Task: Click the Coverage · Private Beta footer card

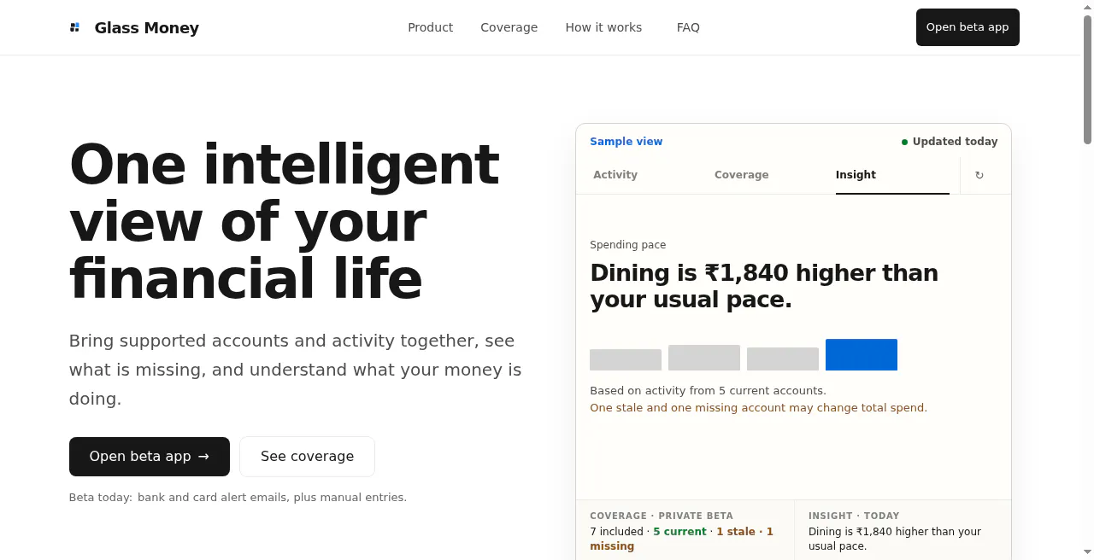Action: [685, 530]
